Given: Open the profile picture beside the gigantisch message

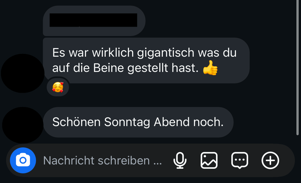Looking at the screenshot, I should (x=23, y=73).
